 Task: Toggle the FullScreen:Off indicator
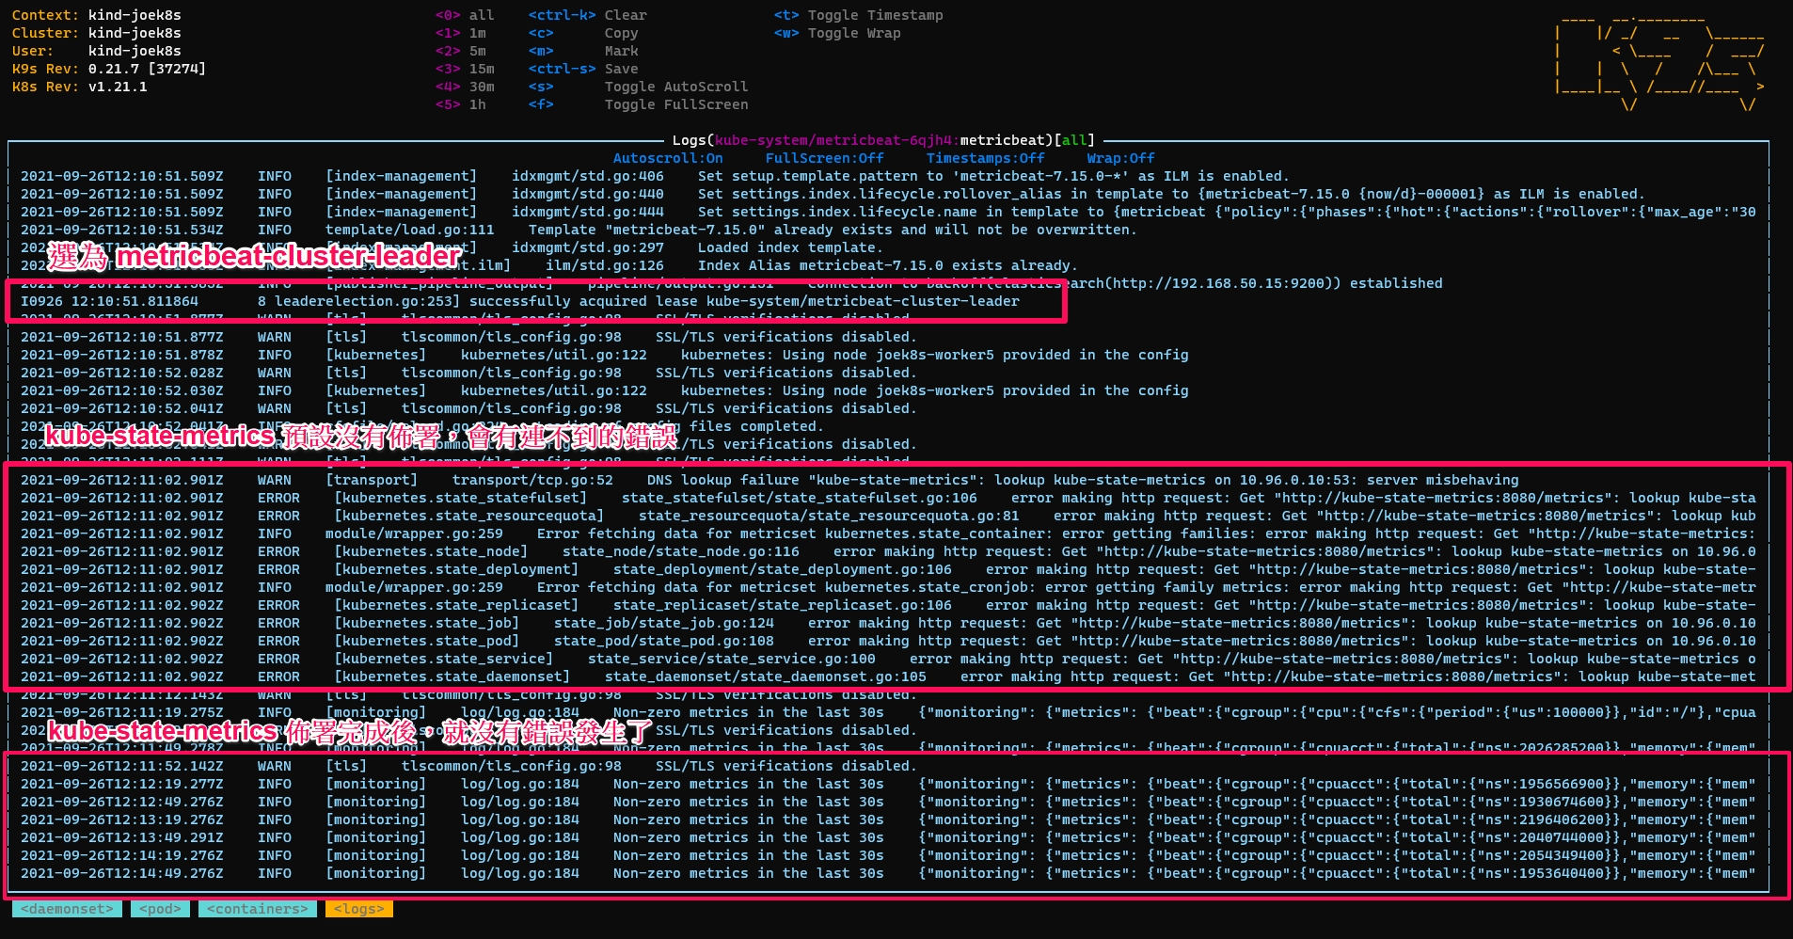coord(824,158)
